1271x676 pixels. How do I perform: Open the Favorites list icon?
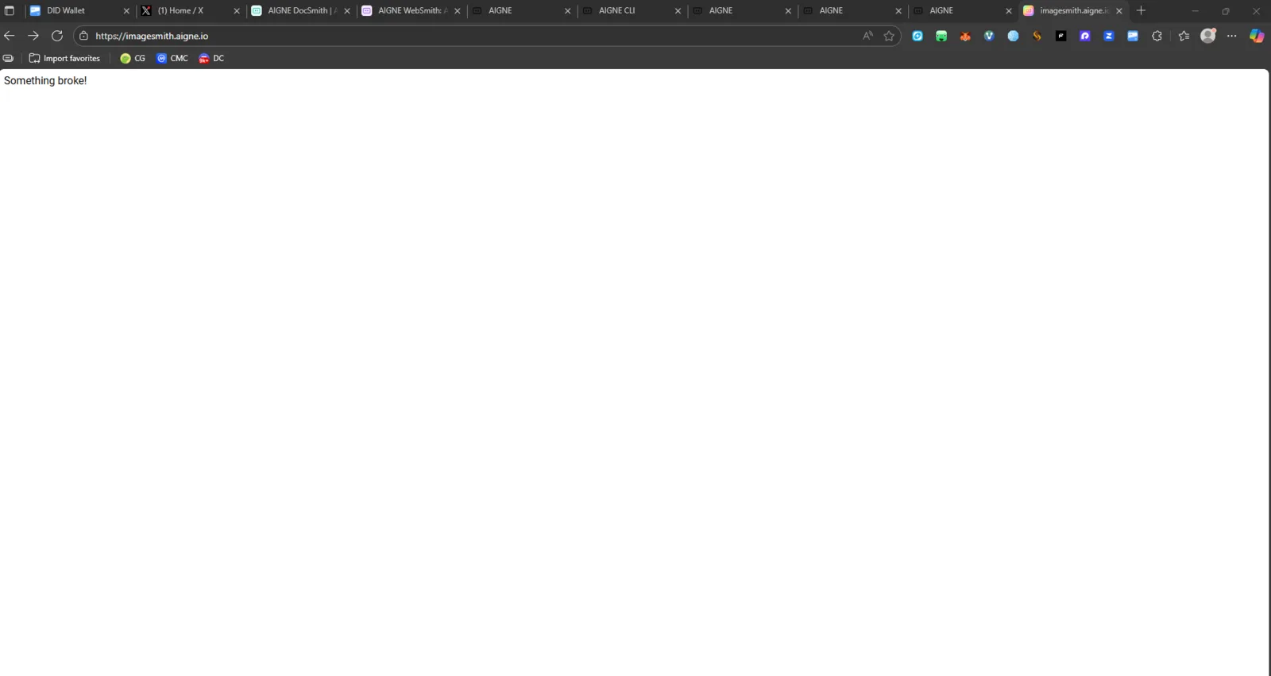1184,36
